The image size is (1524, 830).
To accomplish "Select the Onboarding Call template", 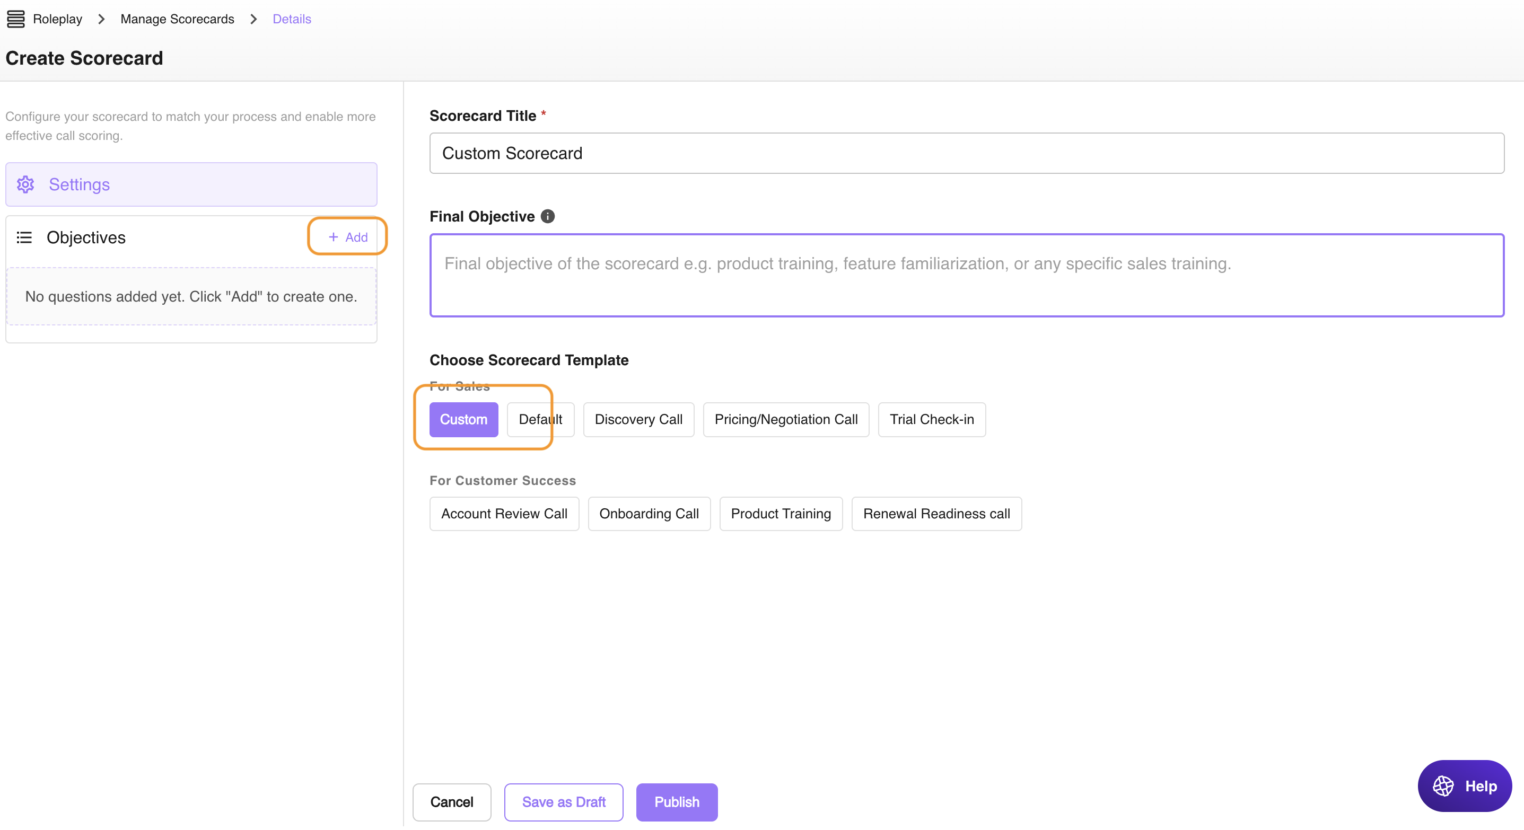I will (x=649, y=513).
